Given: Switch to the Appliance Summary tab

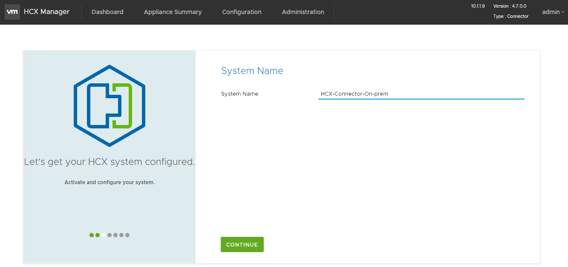Looking at the screenshot, I should pyautogui.click(x=172, y=12).
